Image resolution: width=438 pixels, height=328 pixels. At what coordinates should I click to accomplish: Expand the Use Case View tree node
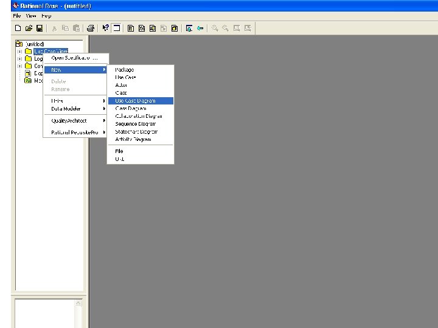[x=19, y=51]
